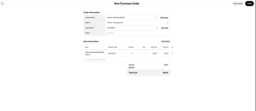Click Save as draft button
The image size is (256, 111).
point(238,4)
